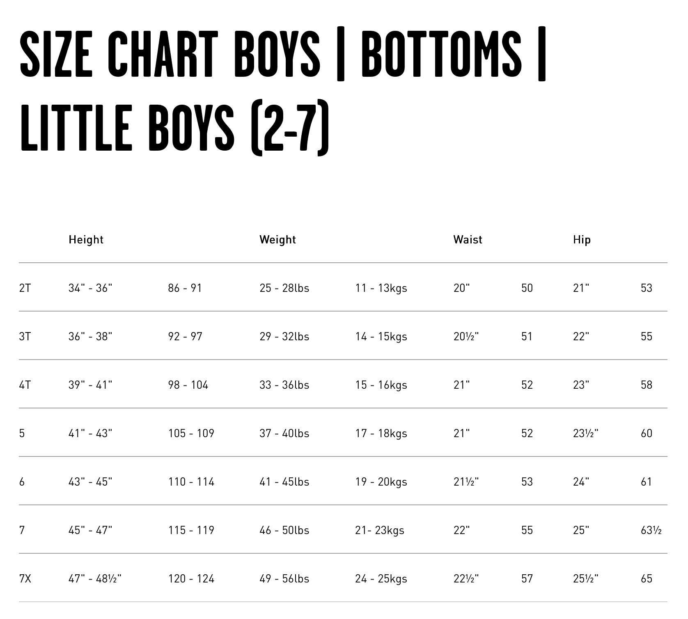Viewport: 688px width, 619px height.
Task: Click the Height column header
Action: point(86,240)
